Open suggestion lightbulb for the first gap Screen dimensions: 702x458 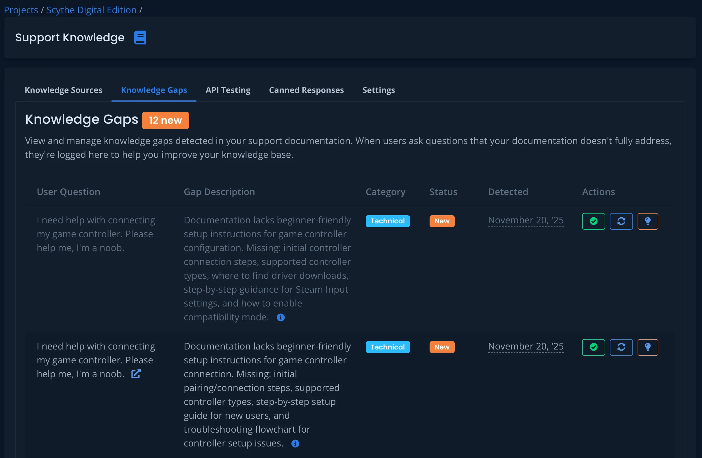[x=648, y=221]
